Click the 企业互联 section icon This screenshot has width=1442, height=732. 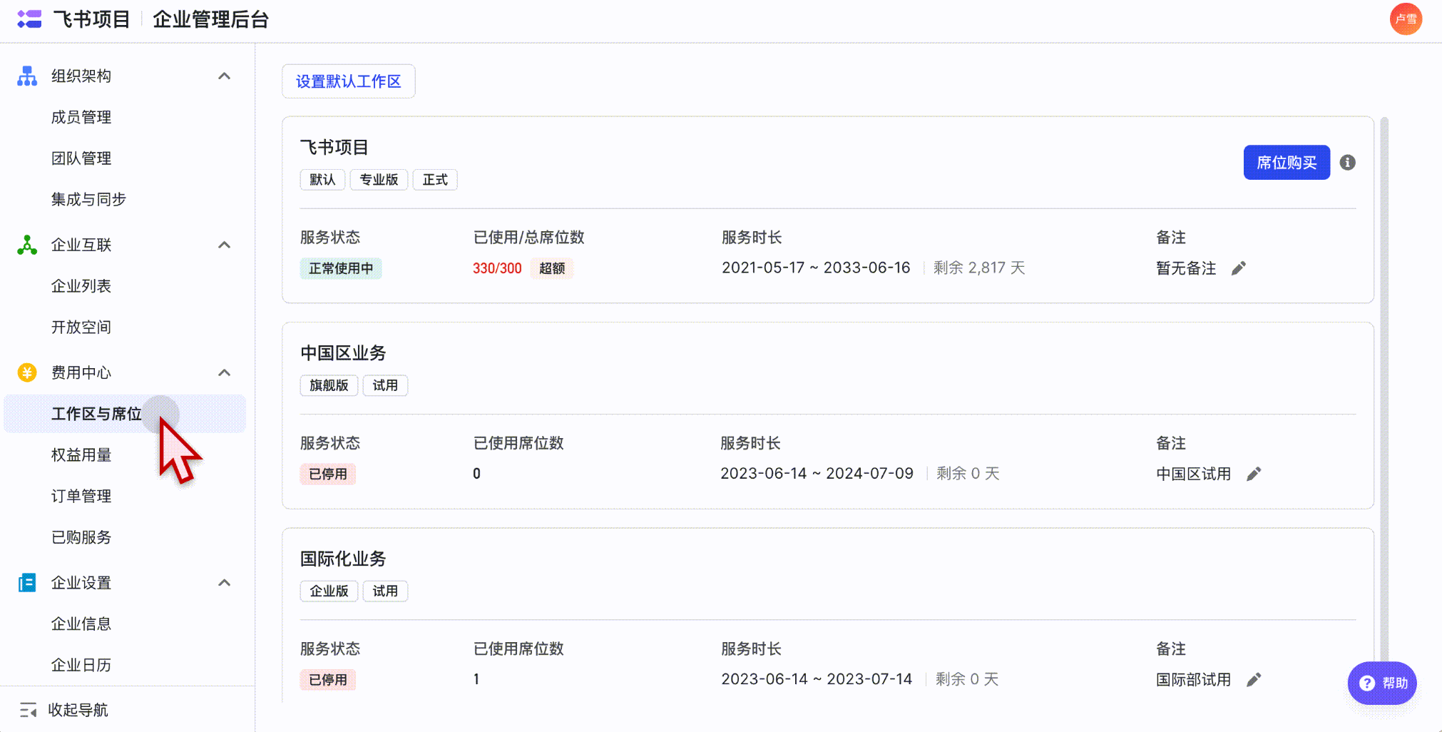tap(27, 245)
